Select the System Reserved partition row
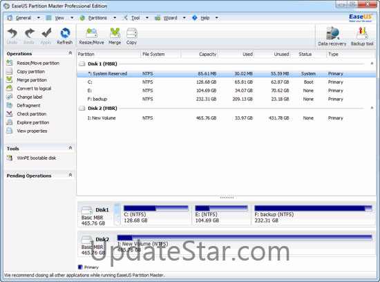The image size is (380, 282). click(227, 74)
